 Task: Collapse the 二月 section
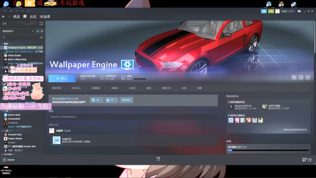2,111
